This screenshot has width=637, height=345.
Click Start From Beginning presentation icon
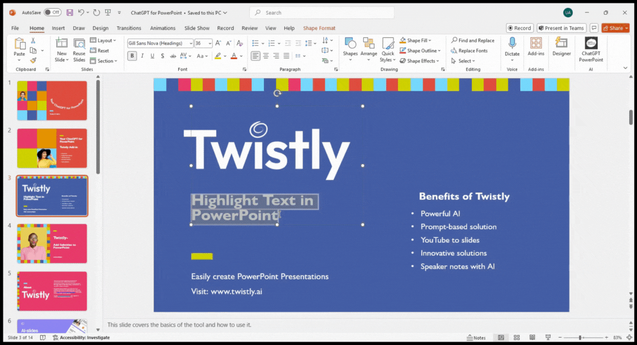108,12
